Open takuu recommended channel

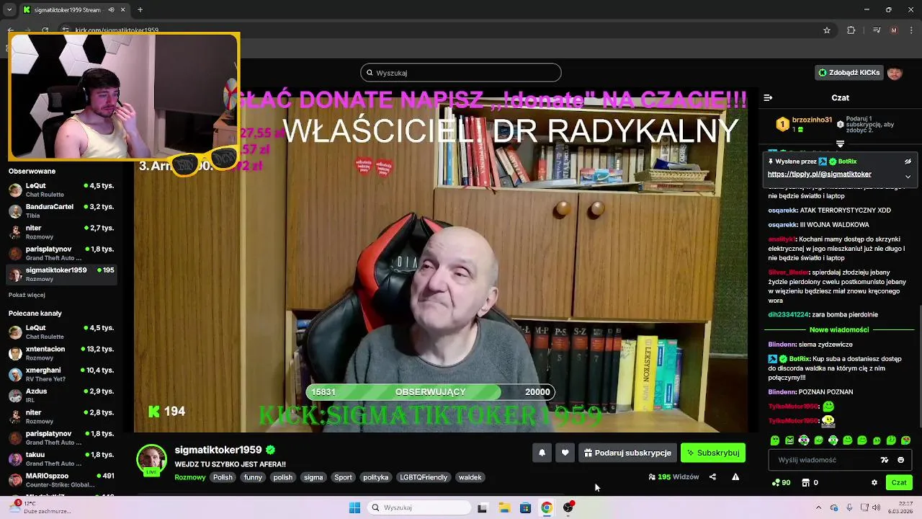pyautogui.click(x=61, y=458)
